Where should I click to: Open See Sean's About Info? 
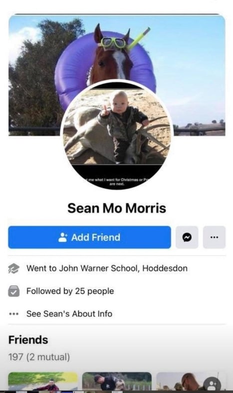(69, 314)
